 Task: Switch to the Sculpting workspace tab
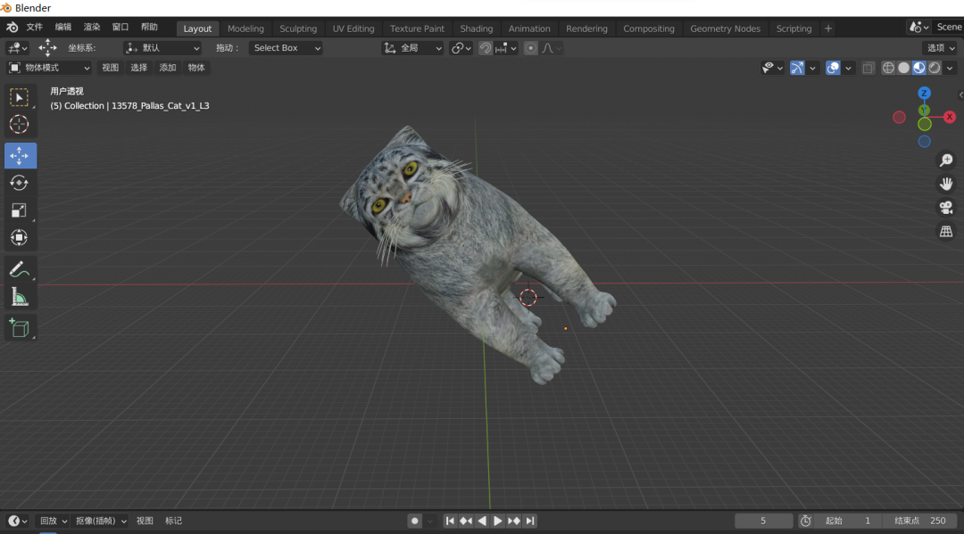[298, 29]
